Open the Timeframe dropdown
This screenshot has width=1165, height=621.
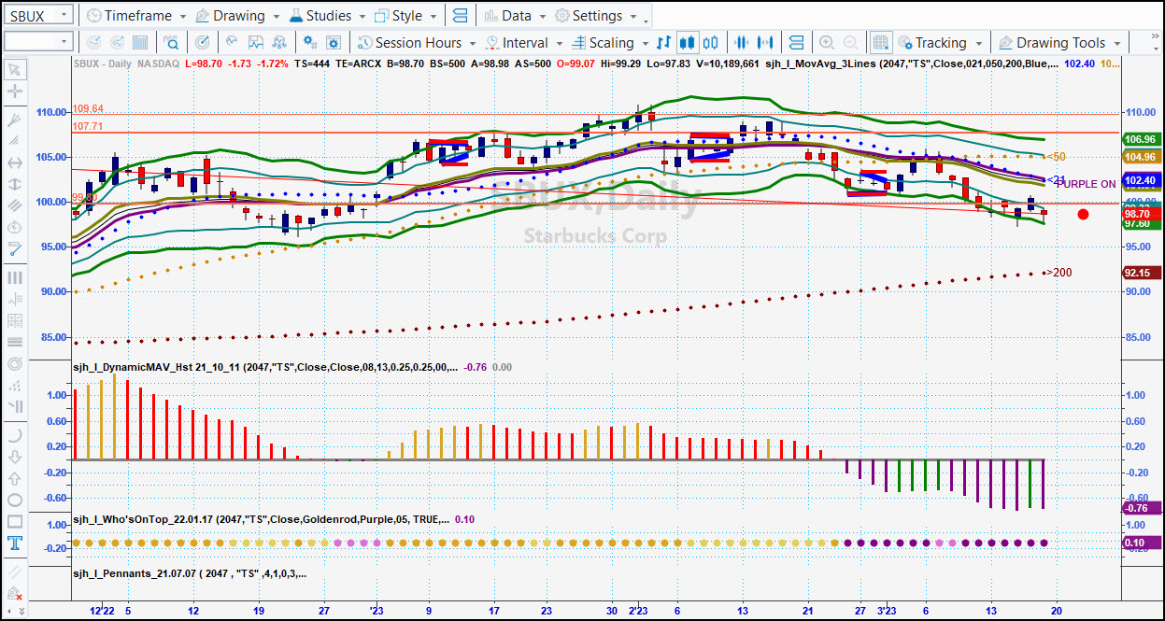[x=135, y=16]
